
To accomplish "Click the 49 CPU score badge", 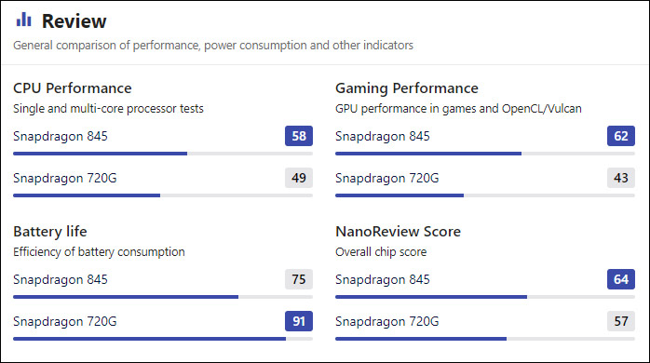I will tap(299, 178).
